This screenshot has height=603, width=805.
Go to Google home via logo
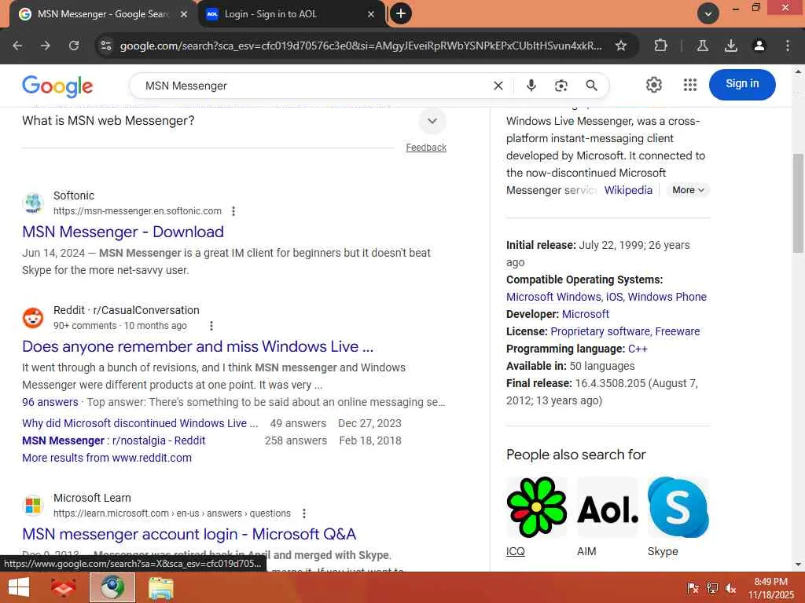coord(57,86)
